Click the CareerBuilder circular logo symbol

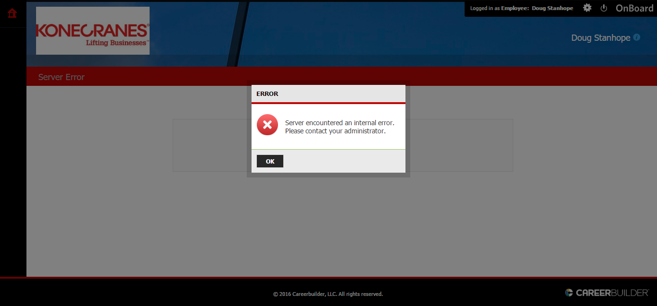(x=569, y=293)
